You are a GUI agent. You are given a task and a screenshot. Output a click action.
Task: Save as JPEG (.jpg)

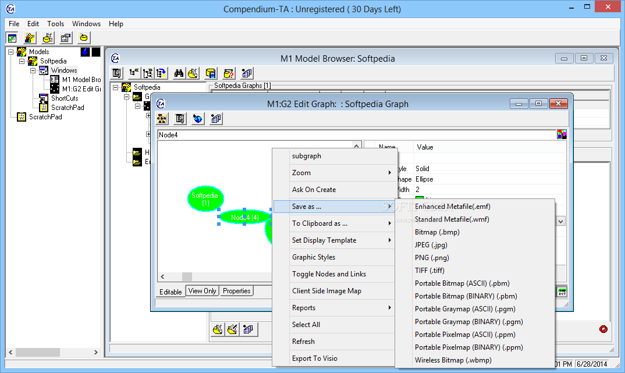coord(474,245)
